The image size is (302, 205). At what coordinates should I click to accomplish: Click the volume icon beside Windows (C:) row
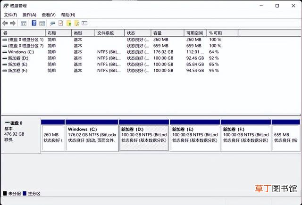pos(5,52)
